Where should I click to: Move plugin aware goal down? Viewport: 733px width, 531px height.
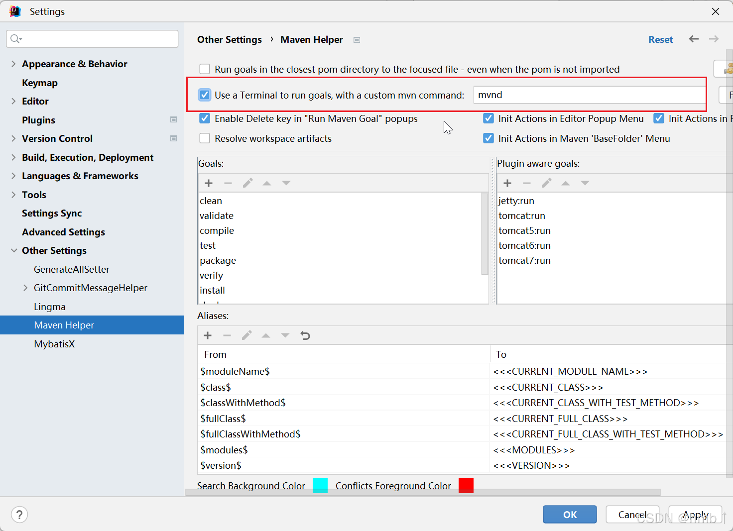[585, 183]
